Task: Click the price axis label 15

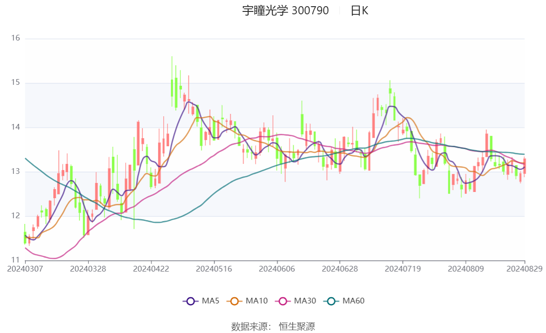Action: point(15,82)
